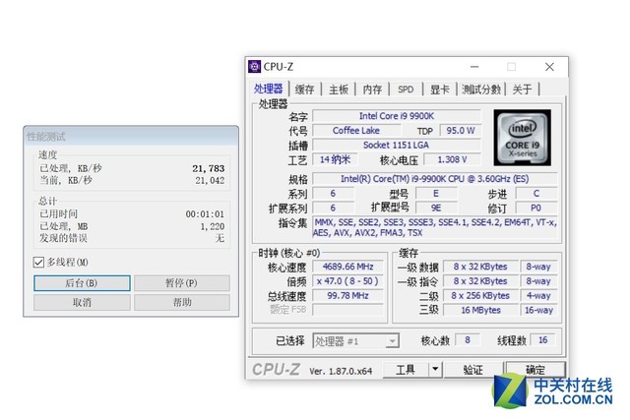Select the TDP value 95.0 W
The image size is (630, 420).
pos(461,131)
